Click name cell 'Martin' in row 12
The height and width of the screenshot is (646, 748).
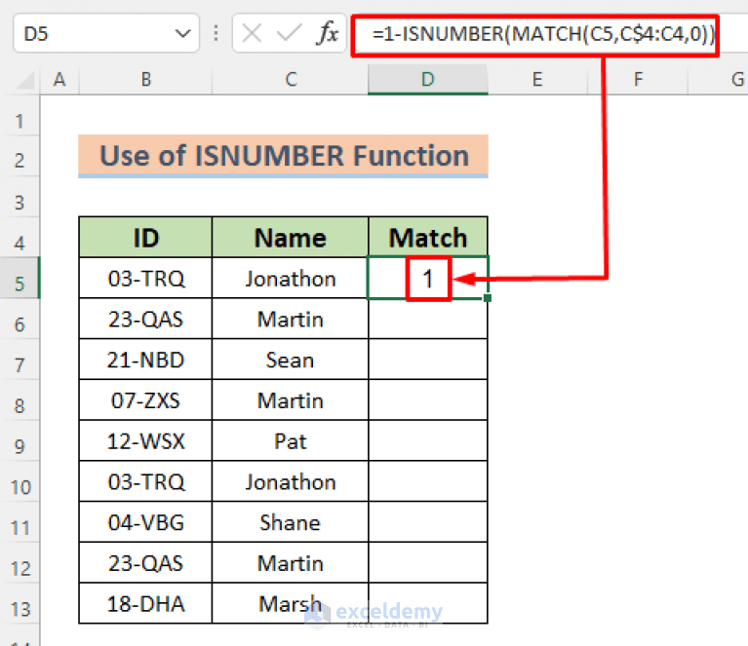(291, 562)
